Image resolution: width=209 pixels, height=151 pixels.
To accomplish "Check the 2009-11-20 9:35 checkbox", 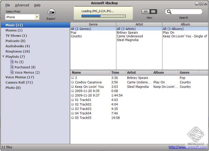I will point(72,91).
